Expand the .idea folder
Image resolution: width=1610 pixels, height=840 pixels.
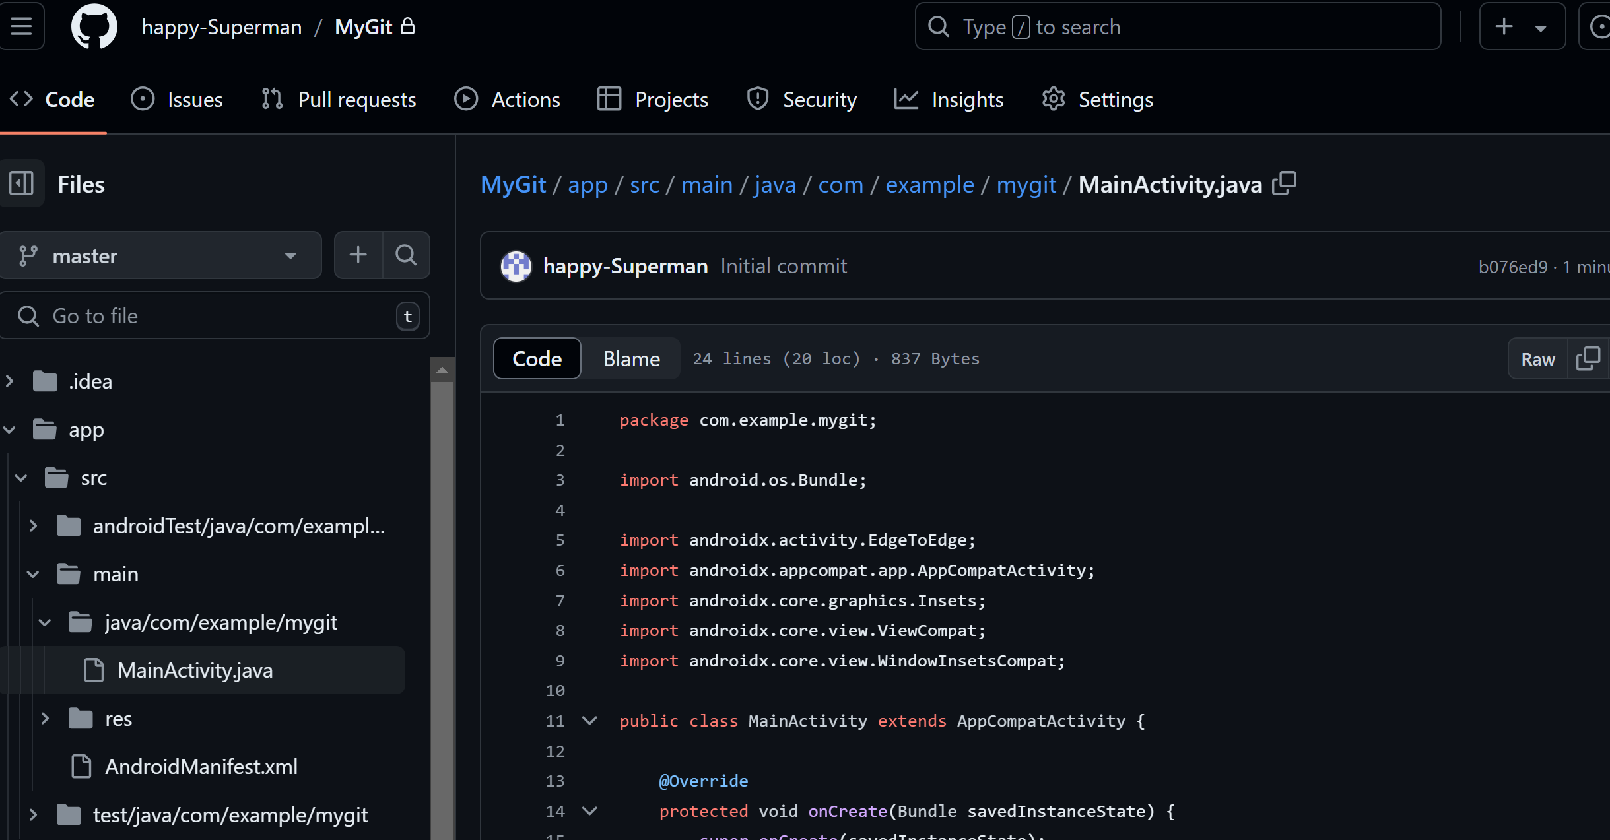[10, 381]
